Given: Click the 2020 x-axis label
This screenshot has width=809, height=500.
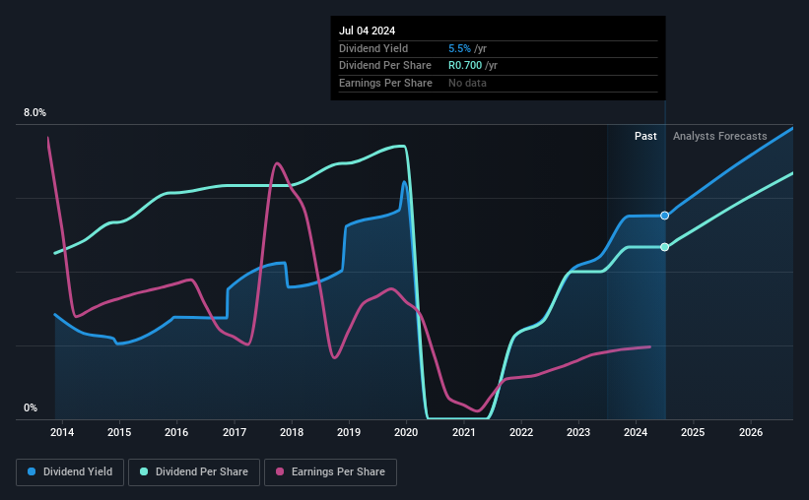Looking at the screenshot, I should (406, 432).
